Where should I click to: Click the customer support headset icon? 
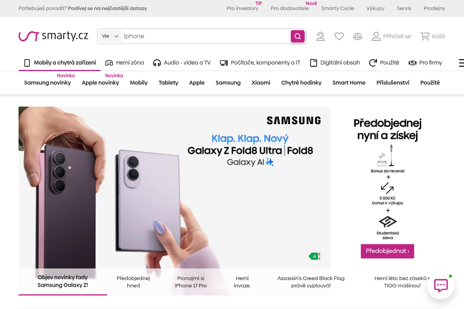321,36
